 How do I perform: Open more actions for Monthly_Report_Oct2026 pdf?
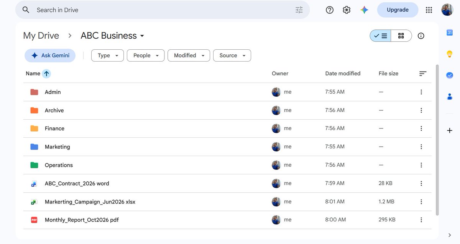click(421, 220)
